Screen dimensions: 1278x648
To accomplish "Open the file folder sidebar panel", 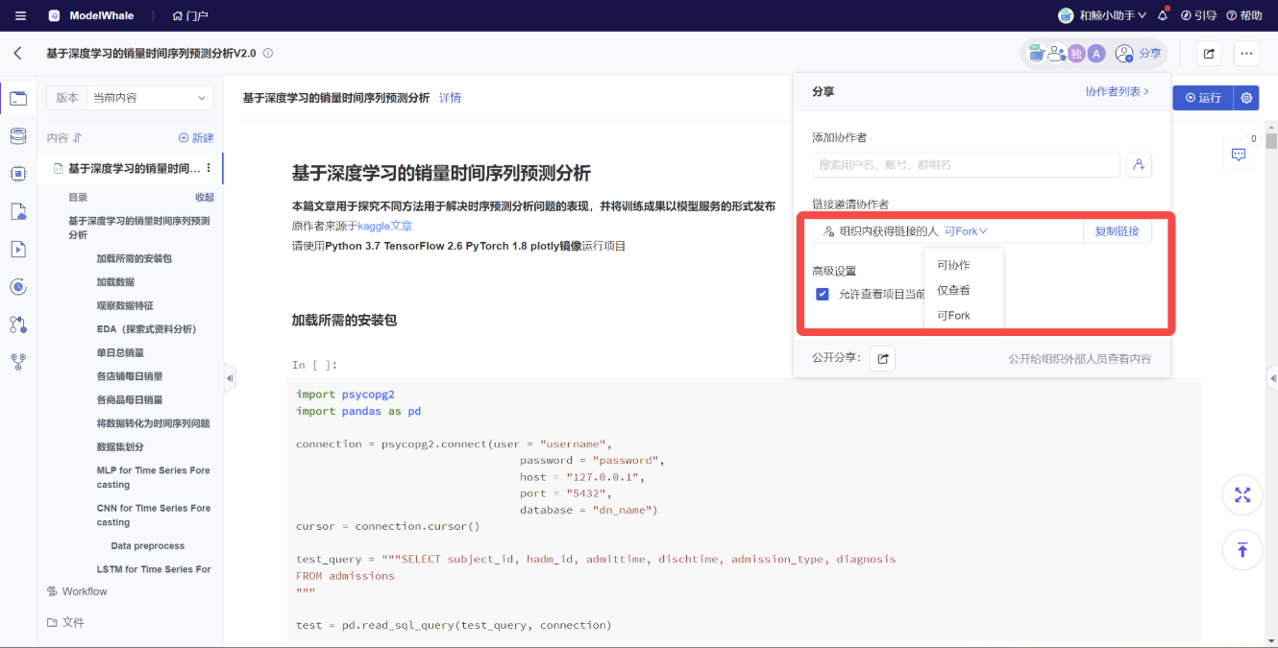I will coord(18,98).
